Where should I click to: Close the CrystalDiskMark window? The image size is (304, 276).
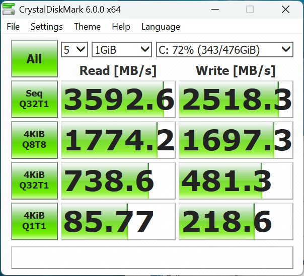tap(285, 9)
